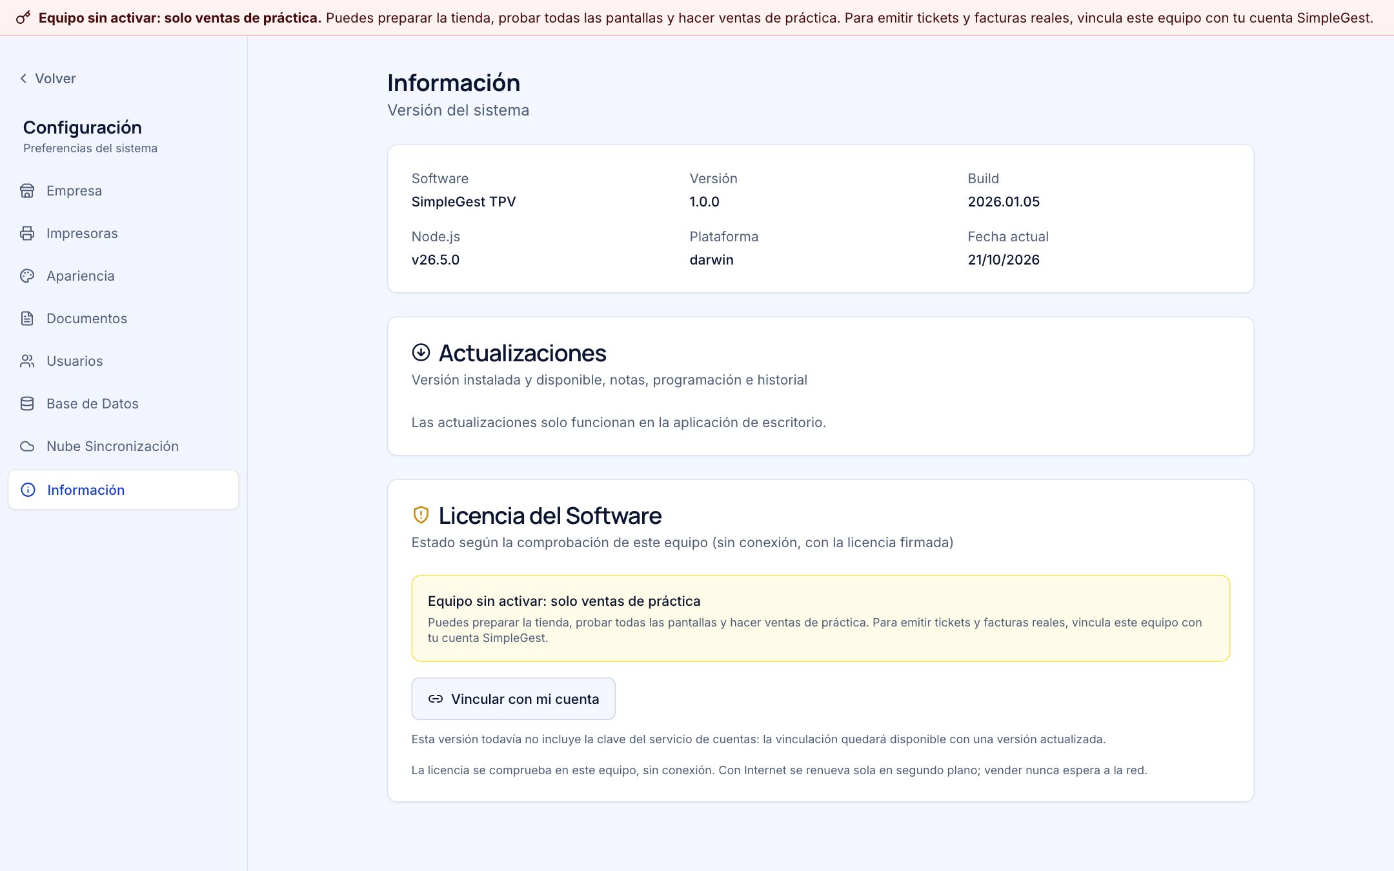This screenshot has width=1394, height=871.
Task: Click the date value 21/10/2026
Action: point(1004,259)
